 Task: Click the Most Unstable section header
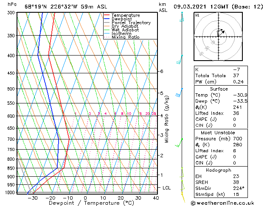[x=218, y=133]
